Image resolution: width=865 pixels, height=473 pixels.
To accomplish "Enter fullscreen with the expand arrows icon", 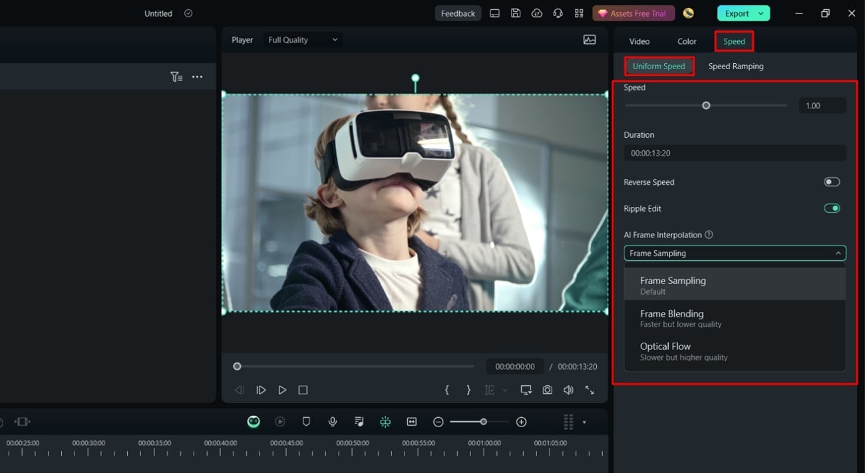I will (590, 390).
